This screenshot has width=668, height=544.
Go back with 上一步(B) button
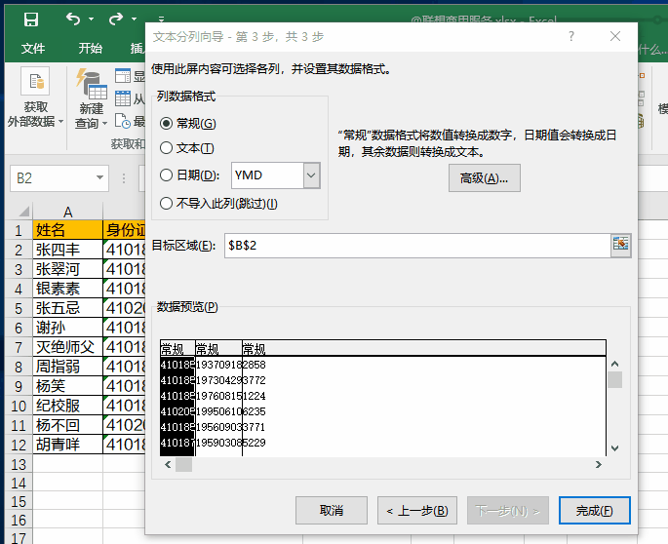(x=417, y=510)
